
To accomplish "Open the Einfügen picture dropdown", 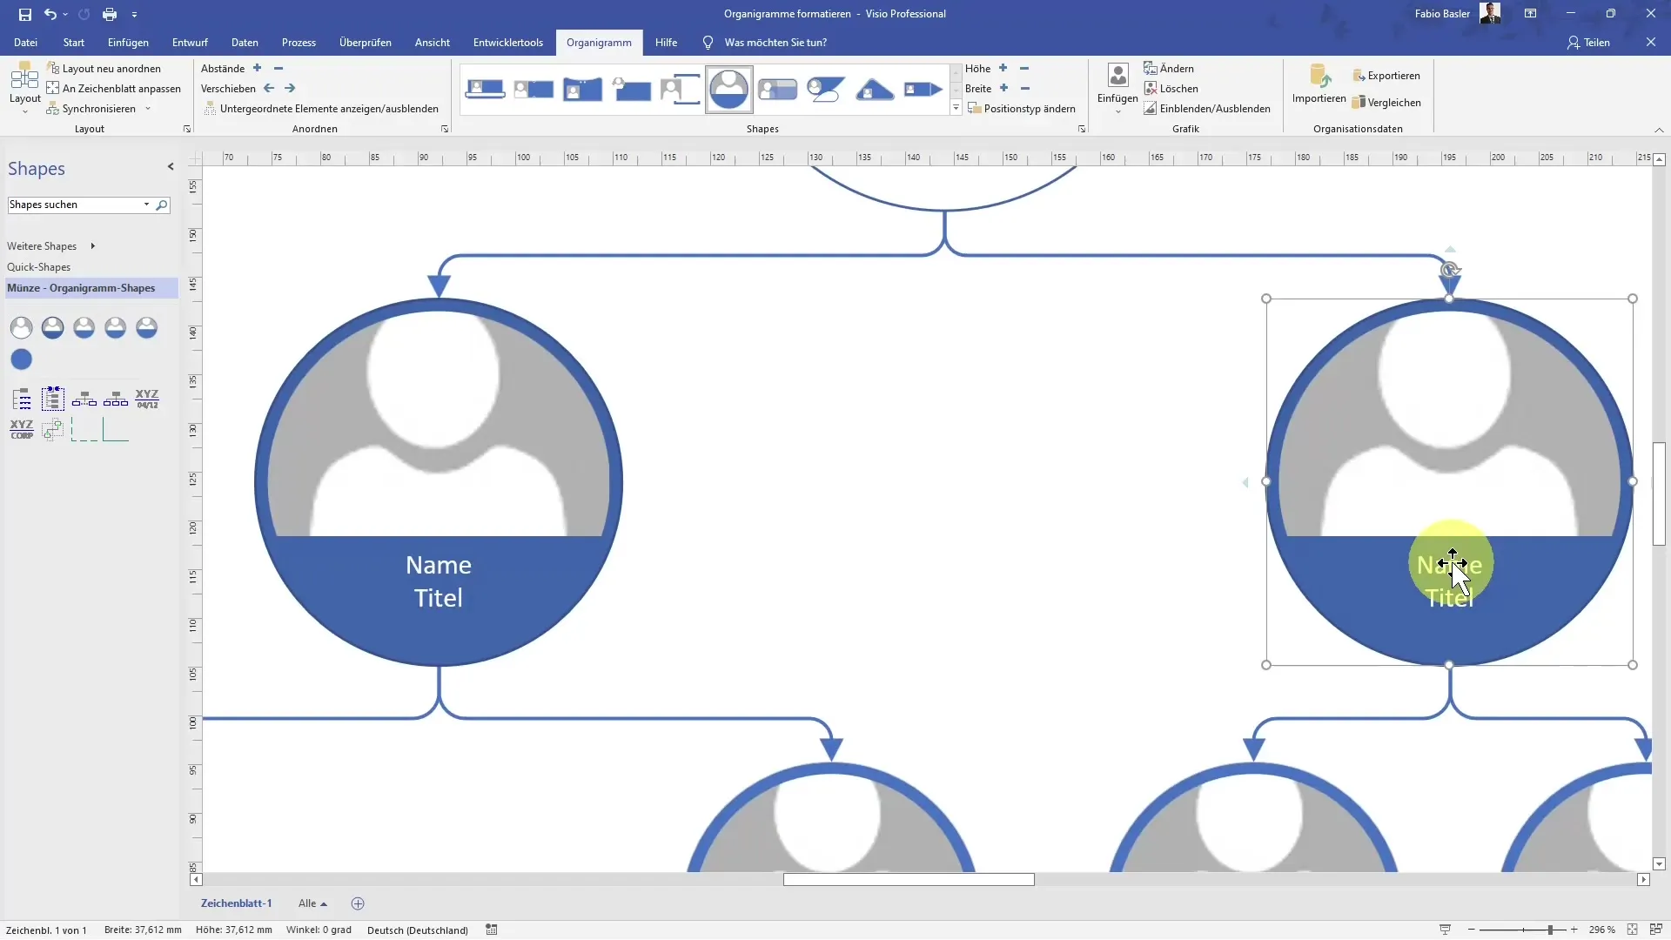I will 1117,90.
